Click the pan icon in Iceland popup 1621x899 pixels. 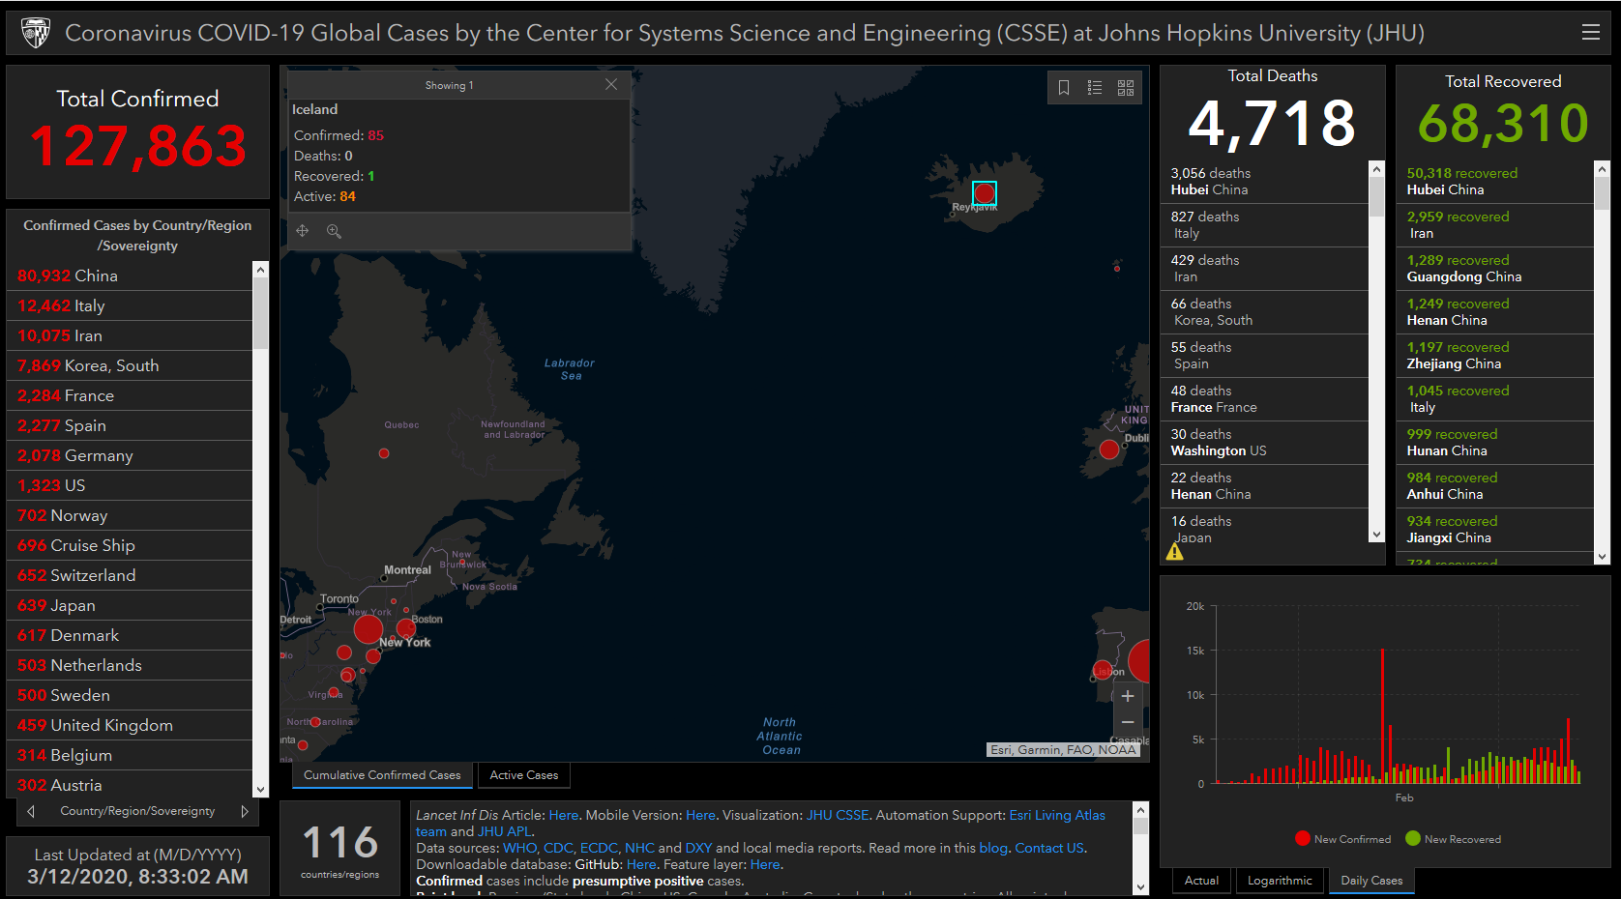tap(303, 231)
